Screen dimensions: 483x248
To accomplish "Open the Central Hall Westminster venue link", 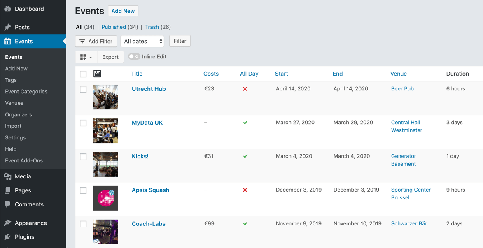I will [x=406, y=126].
